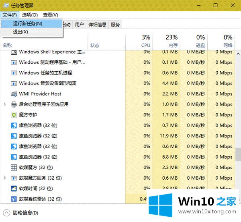Click the 魔方守护 shield icon
The height and width of the screenshot is (222, 241).
tap(14, 115)
